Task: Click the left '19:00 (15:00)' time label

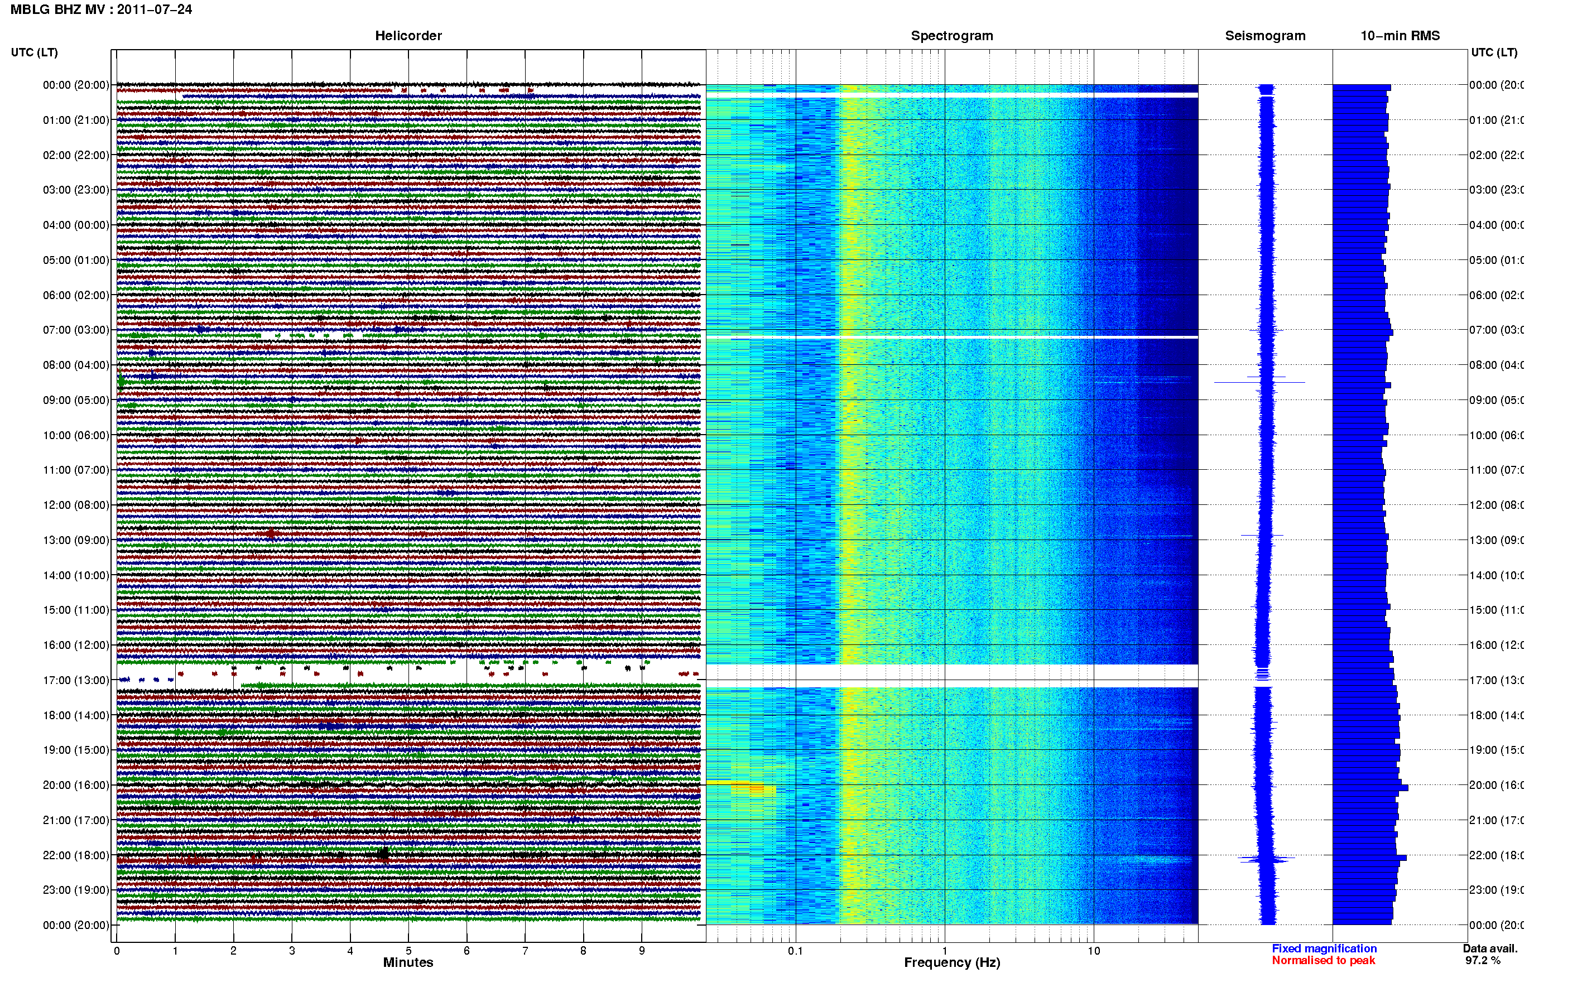Action: point(76,750)
